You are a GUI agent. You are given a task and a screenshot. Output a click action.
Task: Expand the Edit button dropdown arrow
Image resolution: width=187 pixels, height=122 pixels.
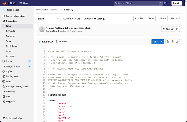(162, 41)
